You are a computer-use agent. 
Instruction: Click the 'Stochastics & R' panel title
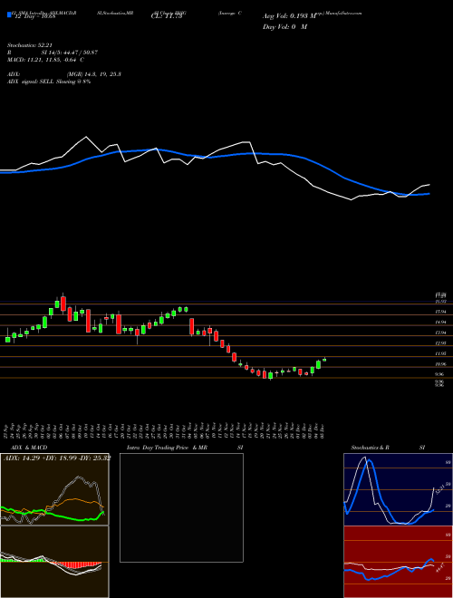pos(370,448)
